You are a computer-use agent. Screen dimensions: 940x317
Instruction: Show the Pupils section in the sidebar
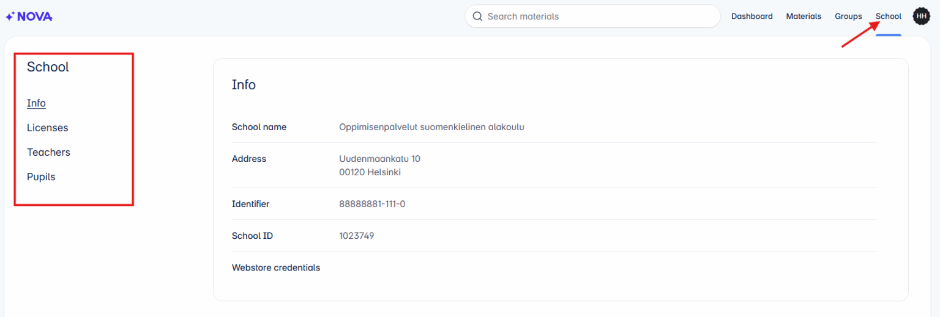point(41,177)
